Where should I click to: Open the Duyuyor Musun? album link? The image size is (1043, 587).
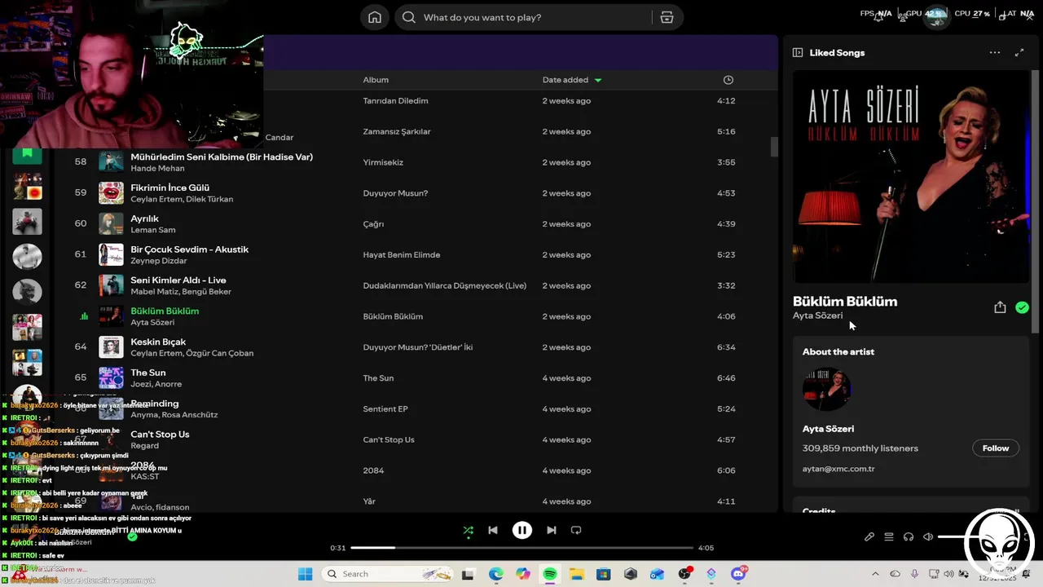coord(395,193)
